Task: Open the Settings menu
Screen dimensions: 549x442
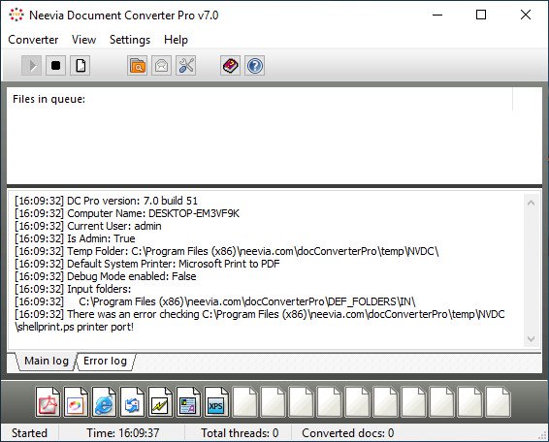Action: point(130,40)
